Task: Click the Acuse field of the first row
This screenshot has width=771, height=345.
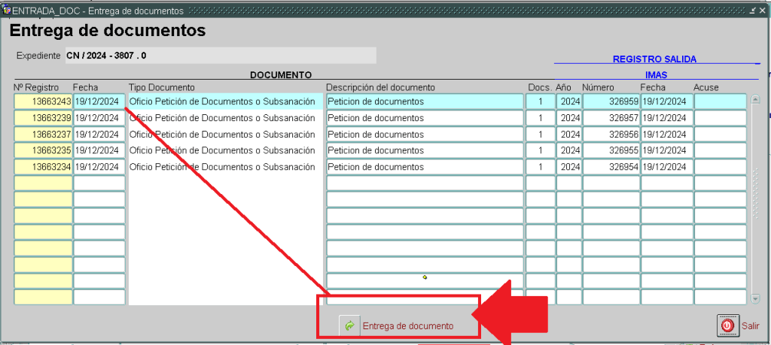Action: coord(719,101)
